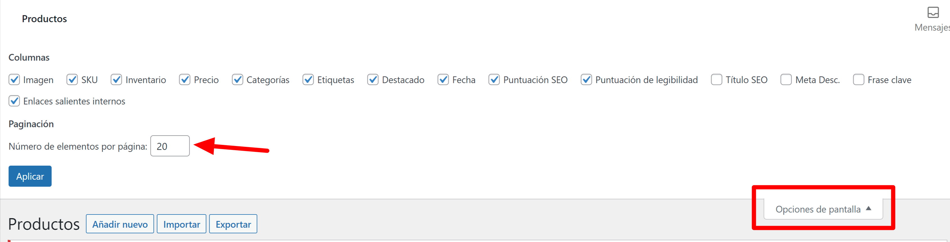Toggle the Etiquetas checkbox
Image resolution: width=950 pixels, height=242 pixels.
click(x=308, y=79)
